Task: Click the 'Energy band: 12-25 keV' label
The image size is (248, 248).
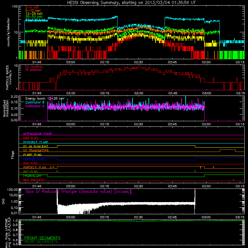Action: (x=45, y=99)
